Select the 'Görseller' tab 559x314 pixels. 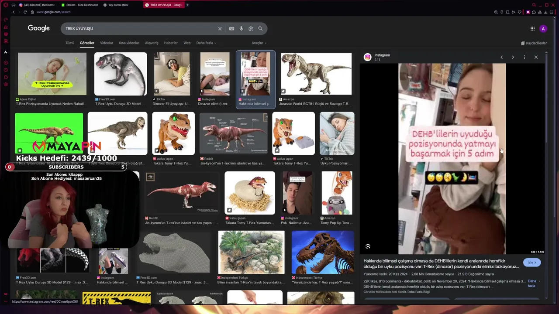tap(87, 43)
